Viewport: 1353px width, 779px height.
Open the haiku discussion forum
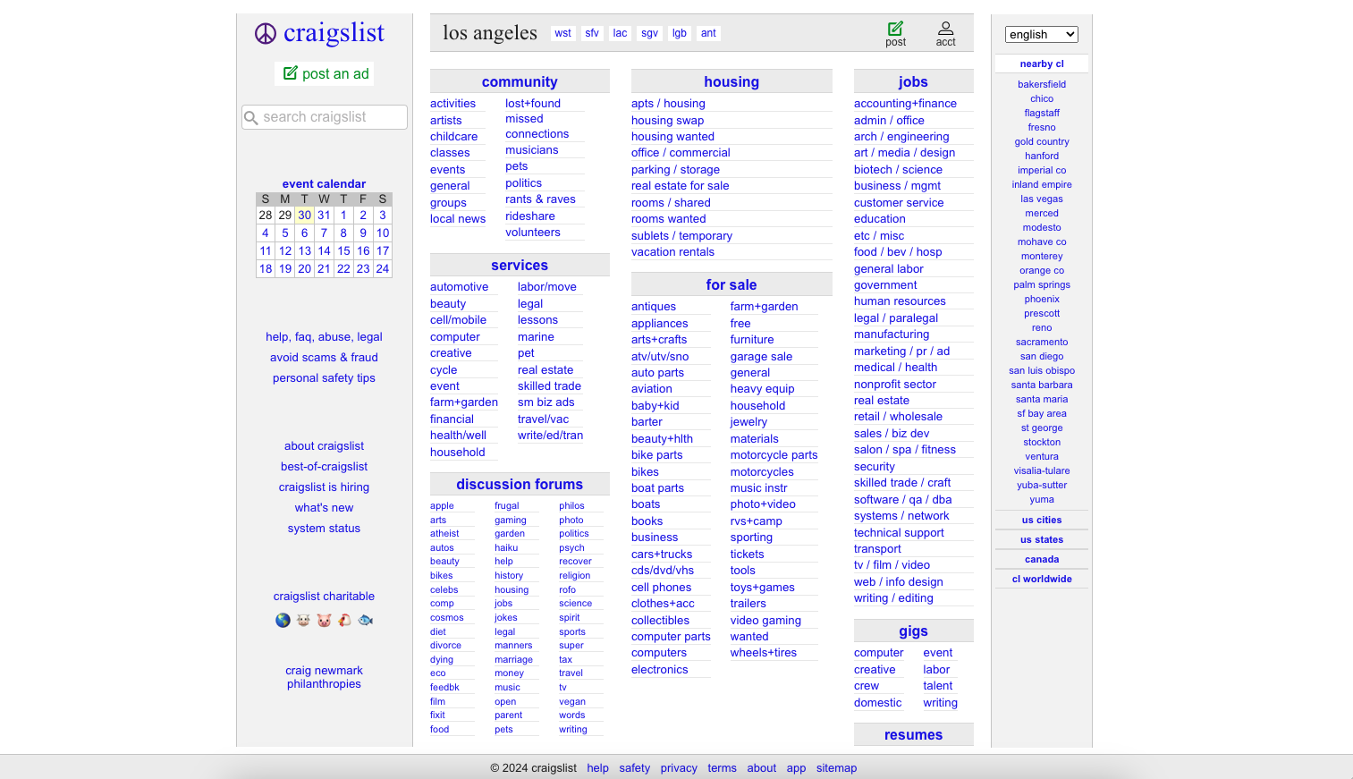click(x=506, y=548)
